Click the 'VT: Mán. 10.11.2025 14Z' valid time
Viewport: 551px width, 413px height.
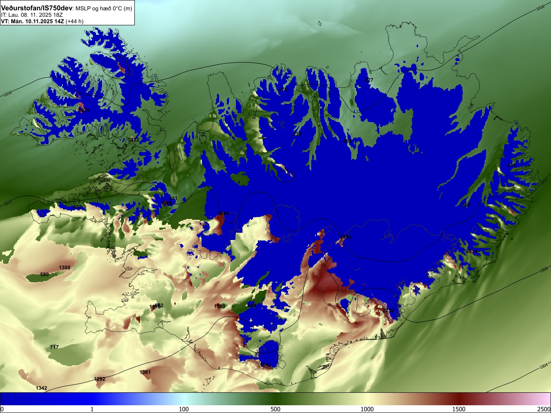(32, 21)
